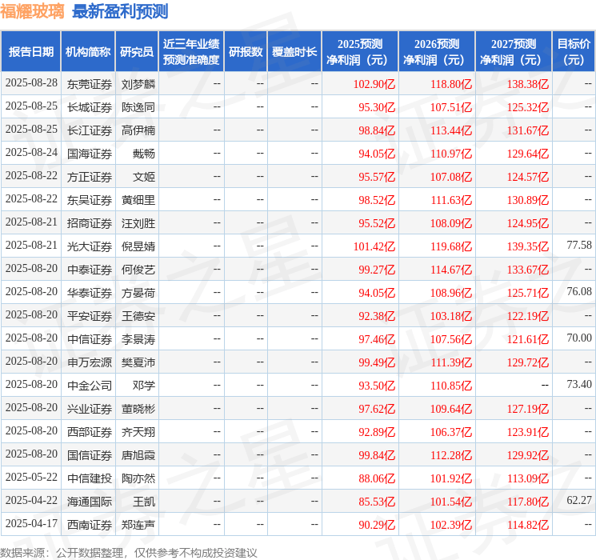Click the 139.35亿 2027 forecast value
The image size is (596, 560).
coord(527,246)
